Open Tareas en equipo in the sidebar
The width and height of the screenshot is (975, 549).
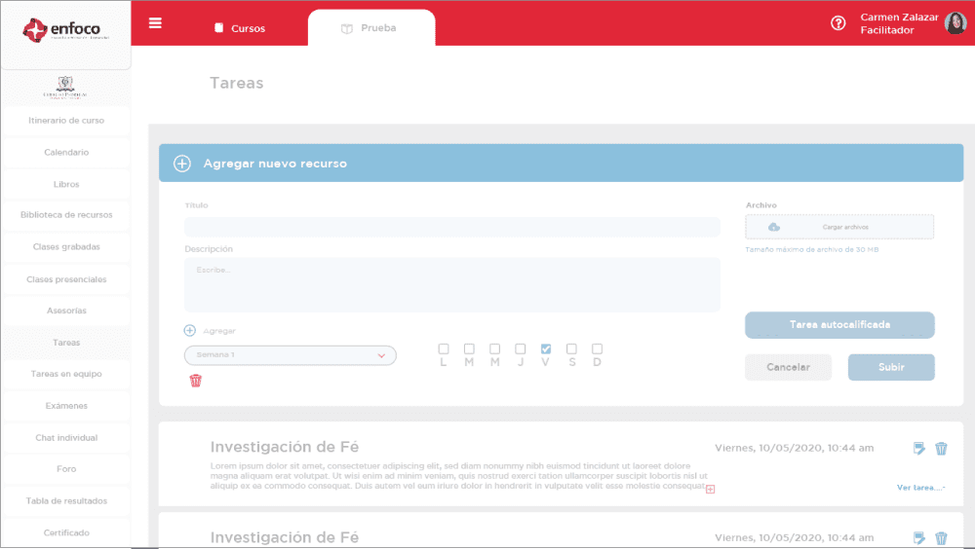click(x=66, y=374)
